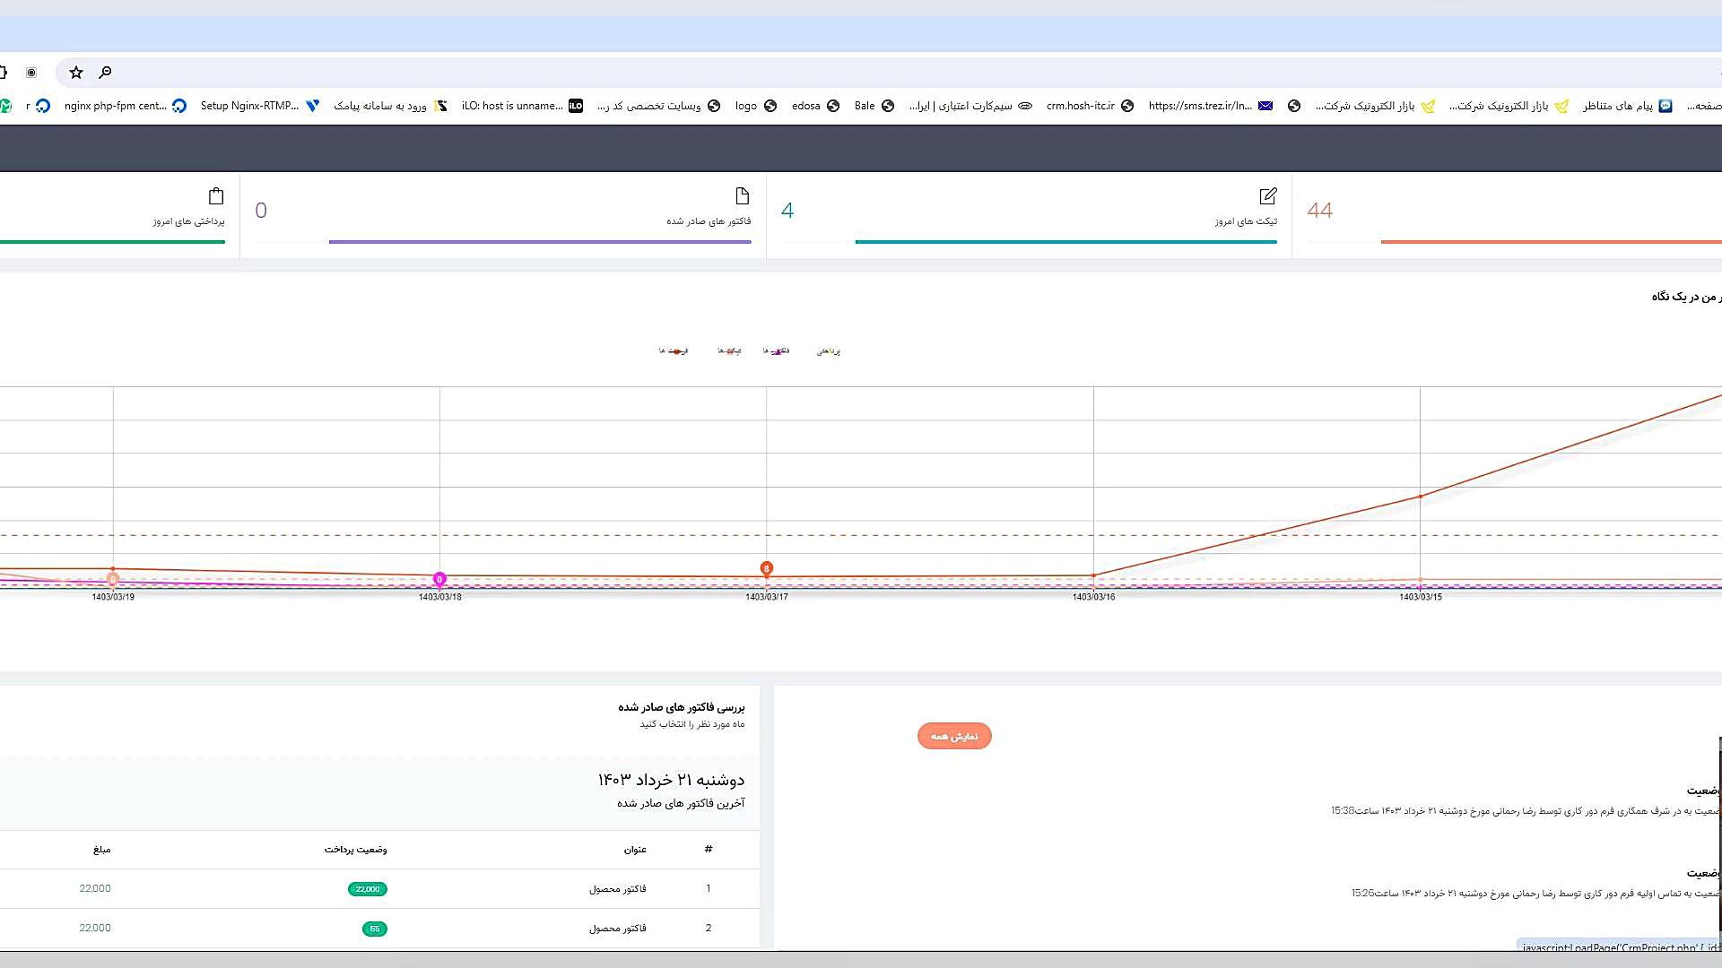Click the وضعیت پرداخت column header
Image resolution: width=1722 pixels, height=968 pixels.
click(355, 849)
